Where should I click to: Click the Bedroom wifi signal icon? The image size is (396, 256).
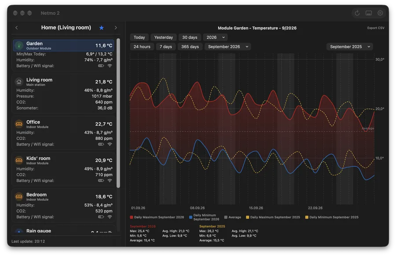[110, 216]
